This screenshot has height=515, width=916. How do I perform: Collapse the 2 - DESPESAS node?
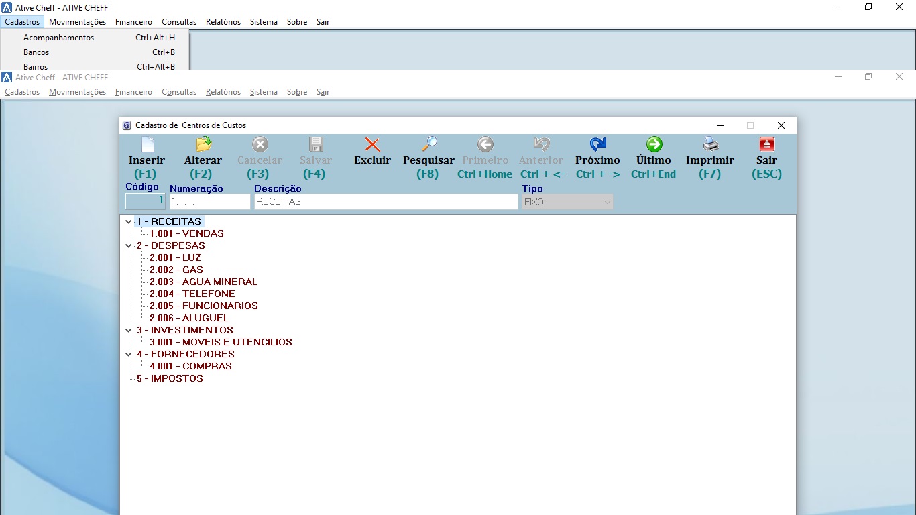(129, 245)
